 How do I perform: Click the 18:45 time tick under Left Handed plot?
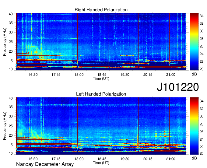[102, 159]
